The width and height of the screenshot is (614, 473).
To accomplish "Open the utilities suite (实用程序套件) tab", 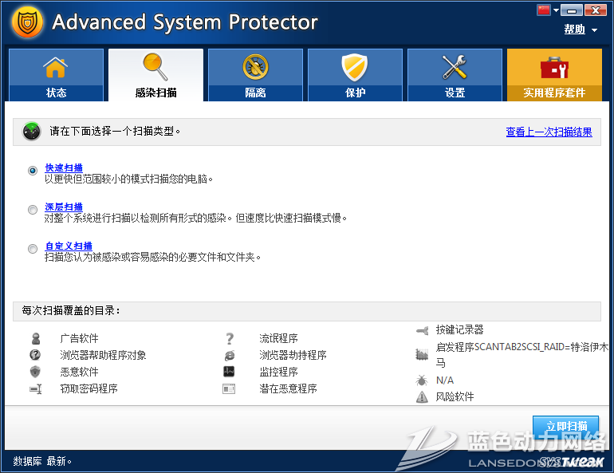I will (554, 76).
